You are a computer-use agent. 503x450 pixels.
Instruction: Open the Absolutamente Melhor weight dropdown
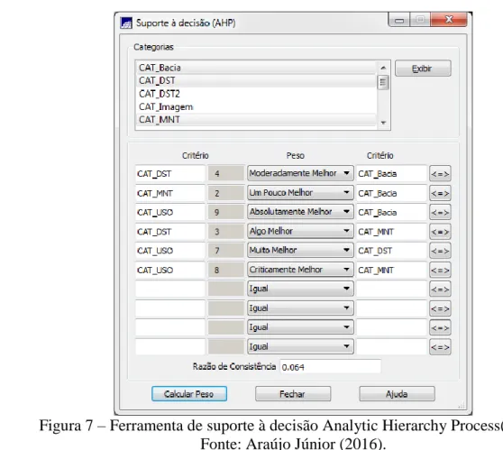300,212
